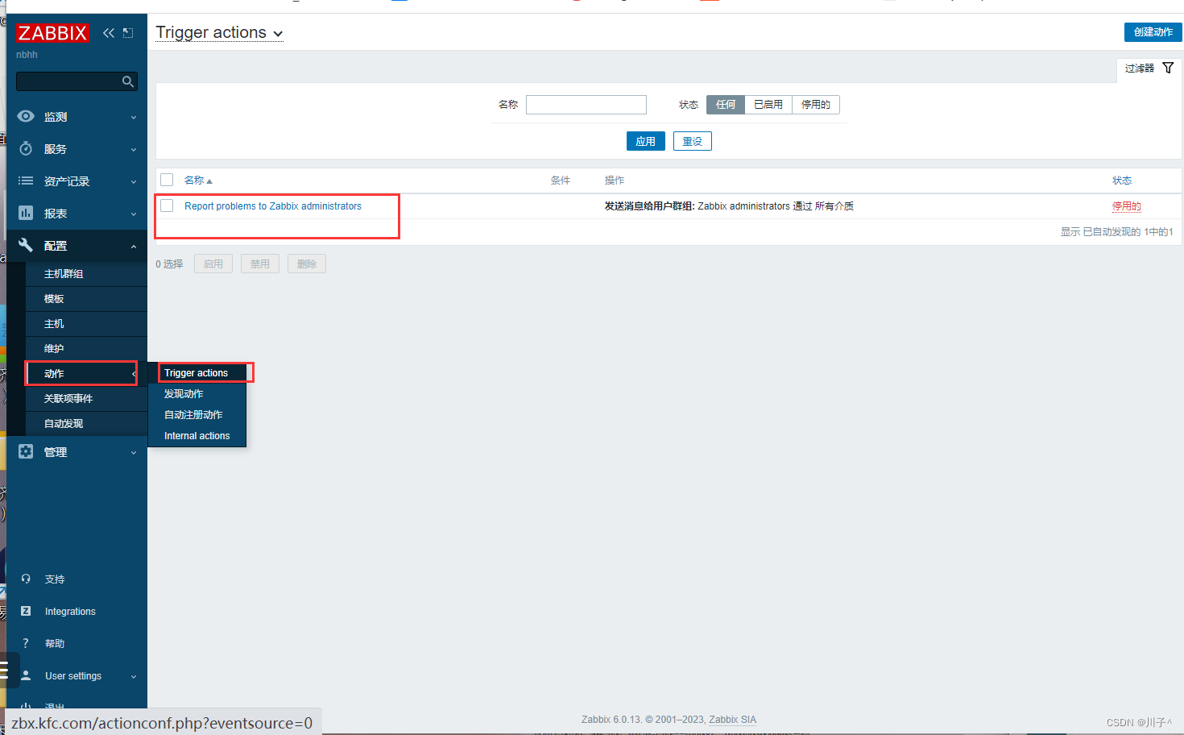
Task: Select Internal actions in the submenu
Action: (197, 436)
